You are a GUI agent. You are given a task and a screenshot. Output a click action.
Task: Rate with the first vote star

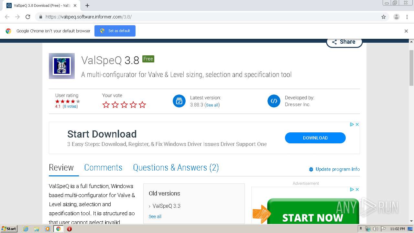click(106, 105)
